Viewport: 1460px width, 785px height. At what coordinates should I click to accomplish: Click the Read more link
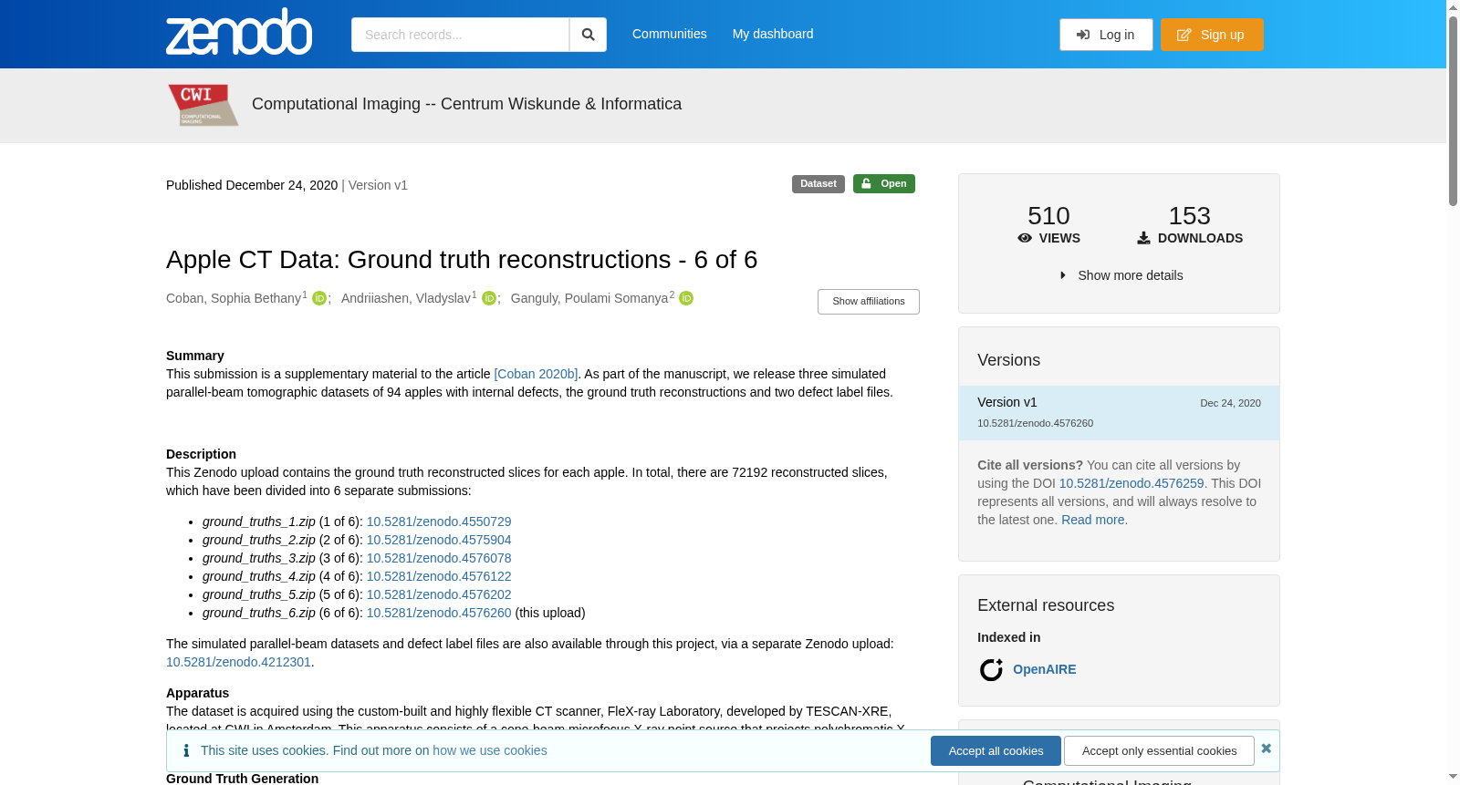(1093, 520)
